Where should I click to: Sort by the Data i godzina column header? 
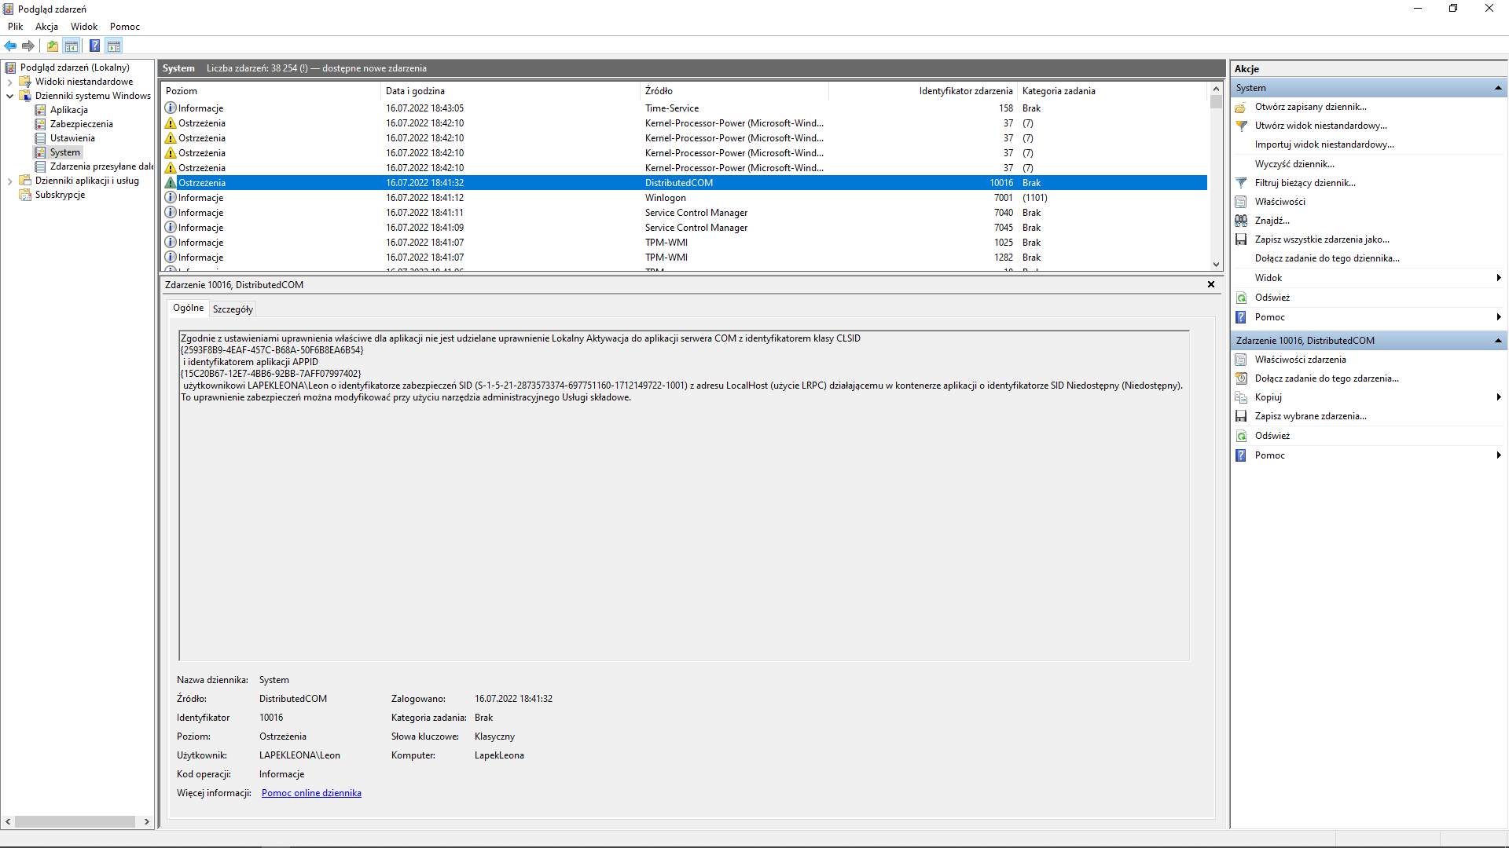(511, 91)
